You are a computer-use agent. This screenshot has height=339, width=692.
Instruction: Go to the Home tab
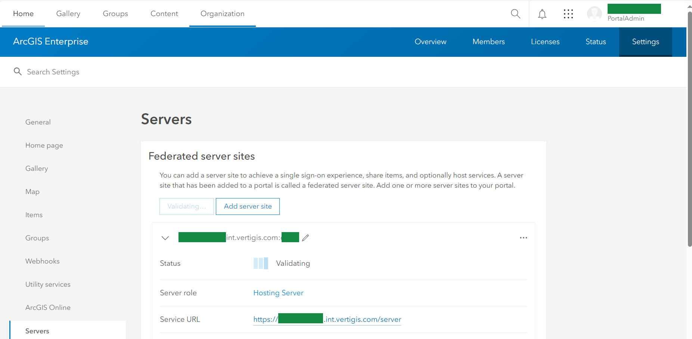23,13
